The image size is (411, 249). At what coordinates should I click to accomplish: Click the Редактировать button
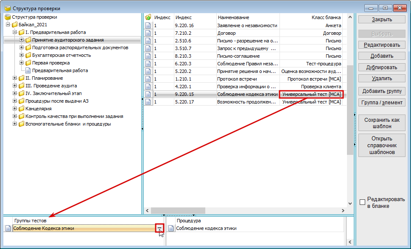coord(382,45)
